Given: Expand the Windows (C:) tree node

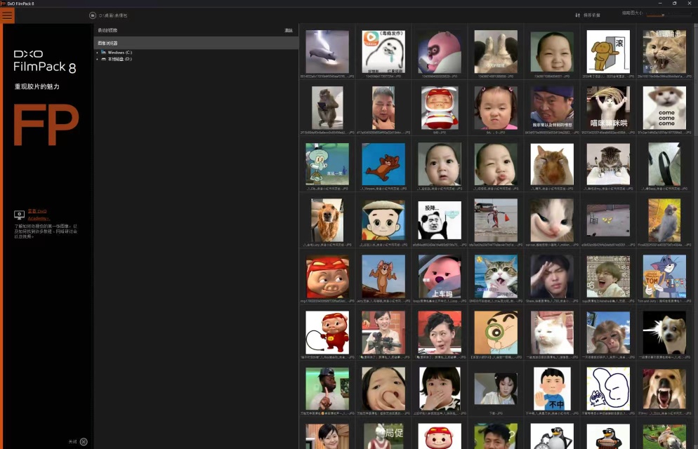Looking at the screenshot, I should point(97,53).
